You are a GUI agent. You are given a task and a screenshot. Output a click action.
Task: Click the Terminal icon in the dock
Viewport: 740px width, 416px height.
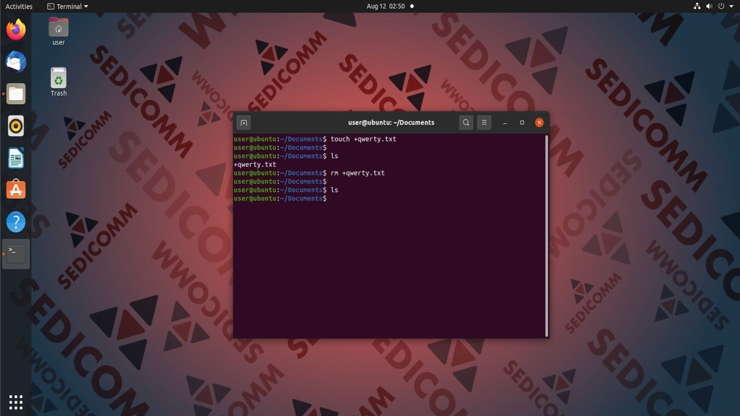click(16, 254)
